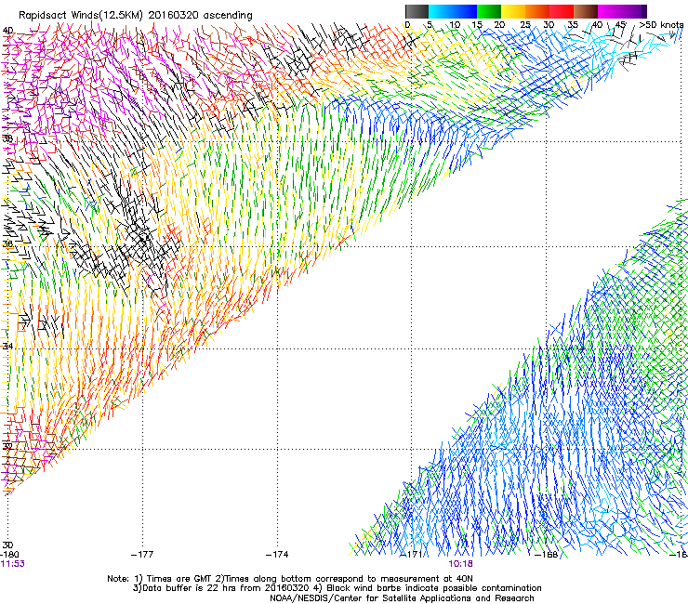The image size is (688, 604).
Task: Select the red 30–35 knots legend segment
Action: 562,11
